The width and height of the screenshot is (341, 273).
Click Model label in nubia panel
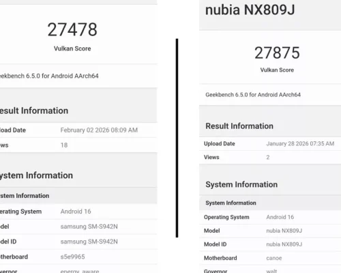pyautogui.click(x=211, y=231)
